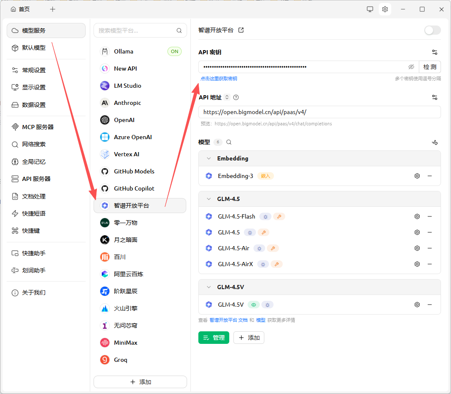The height and width of the screenshot is (394, 451).
Task: Open settings gear for GLM-4.5V model
Action: [417, 305]
